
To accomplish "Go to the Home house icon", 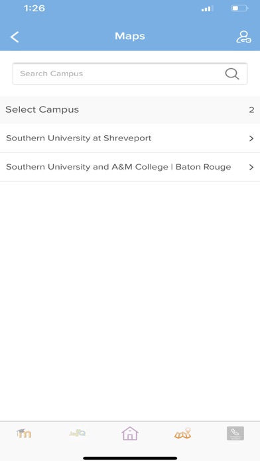I will pyautogui.click(x=130, y=433).
